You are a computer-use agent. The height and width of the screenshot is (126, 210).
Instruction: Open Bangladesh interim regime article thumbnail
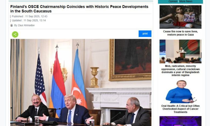pyautogui.click(x=180, y=51)
